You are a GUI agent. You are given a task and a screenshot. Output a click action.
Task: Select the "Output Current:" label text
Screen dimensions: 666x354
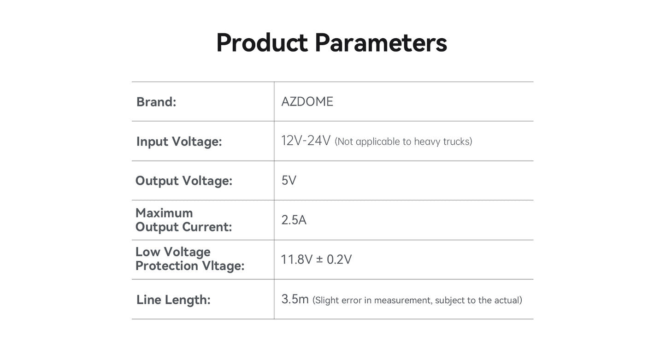pos(183,227)
